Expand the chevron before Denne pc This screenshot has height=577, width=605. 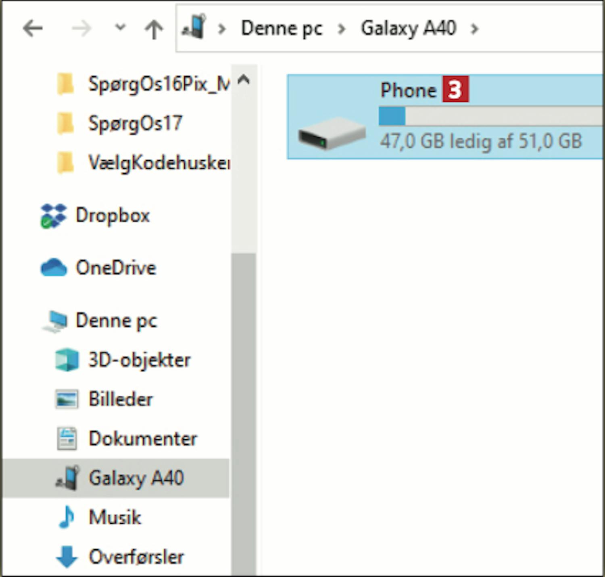click(x=221, y=29)
